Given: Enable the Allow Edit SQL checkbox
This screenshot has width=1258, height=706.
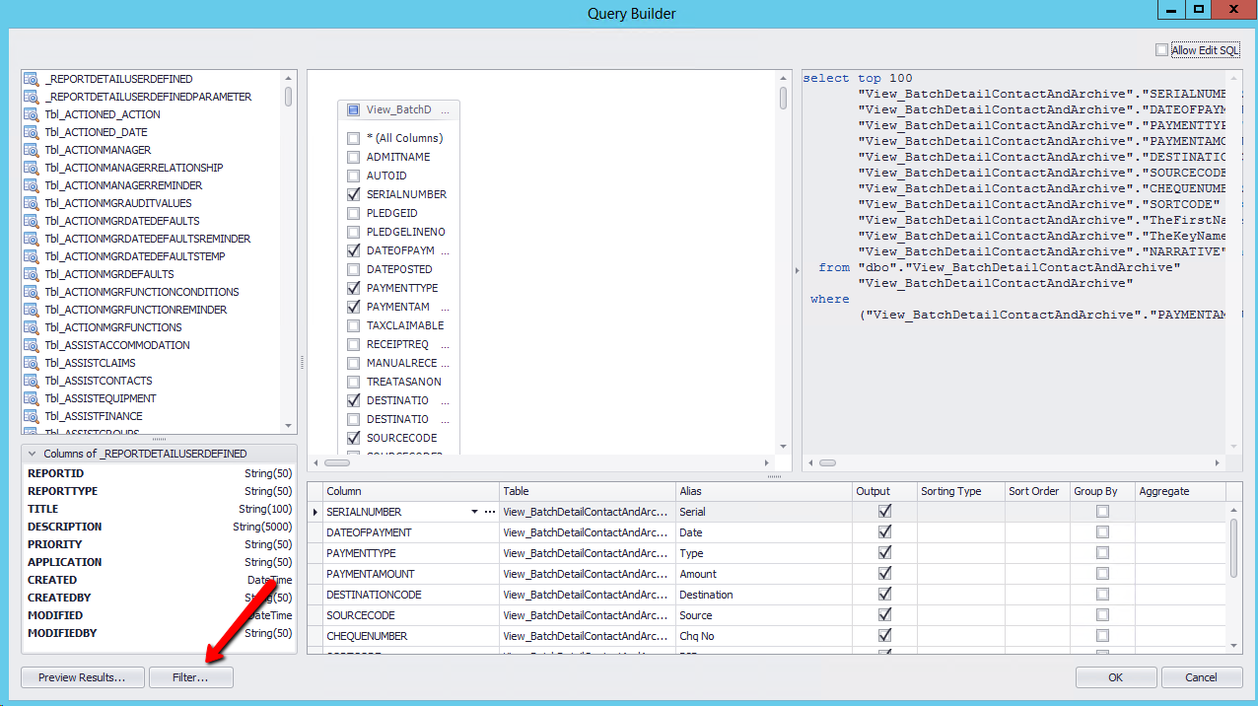Looking at the screenshot, I should 1161,50.
